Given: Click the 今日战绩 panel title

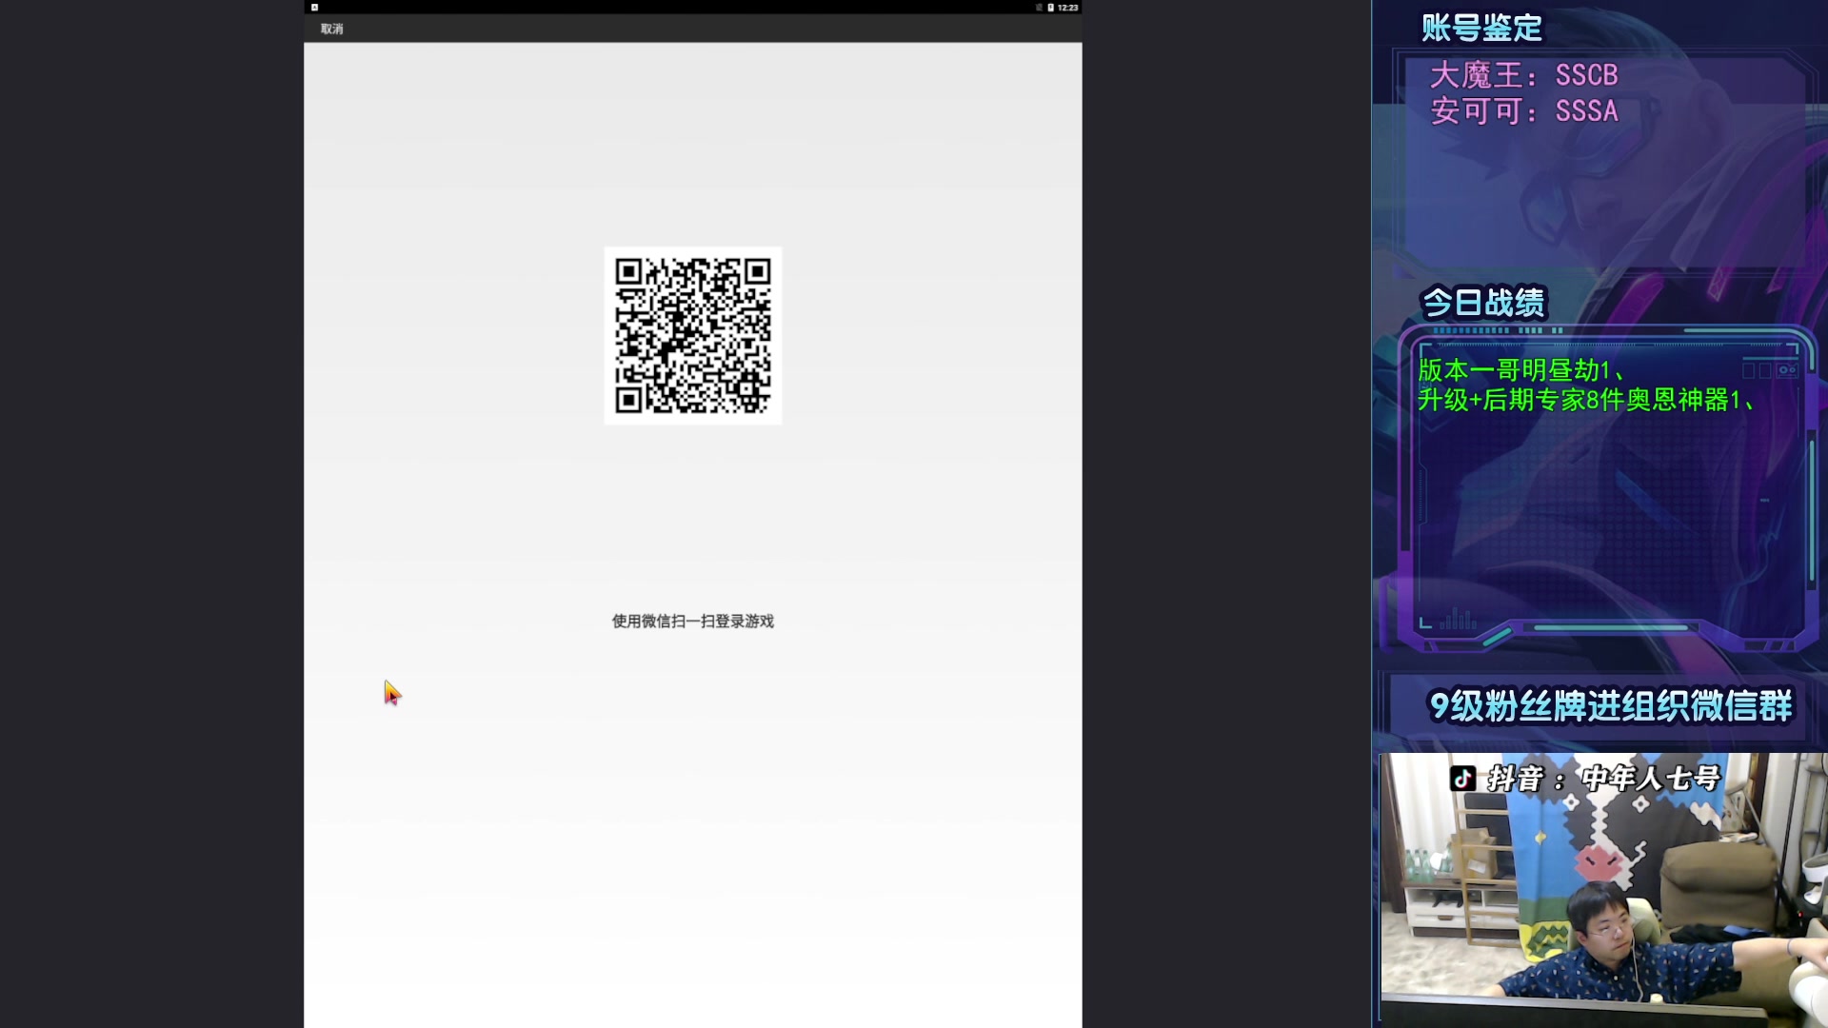Looking at the screenshot, I should pyautogui.click(x=1483, y=303).
